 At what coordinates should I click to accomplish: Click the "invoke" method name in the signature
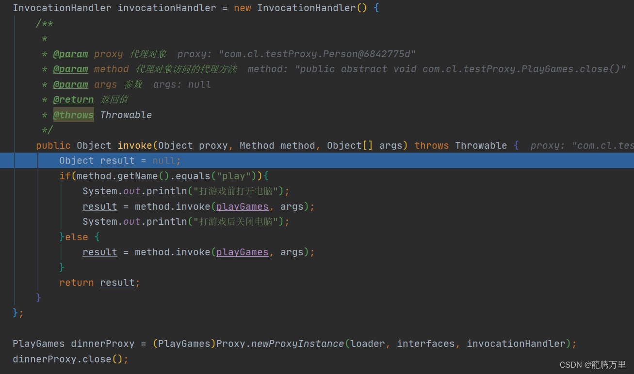[135, 145]
